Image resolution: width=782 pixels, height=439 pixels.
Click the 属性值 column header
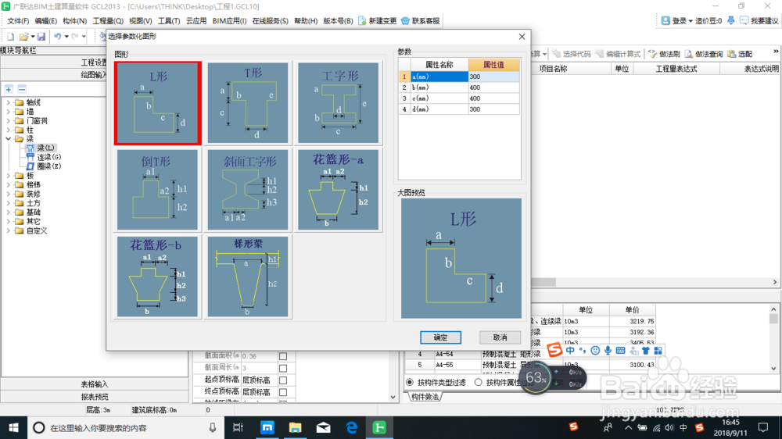493,65
